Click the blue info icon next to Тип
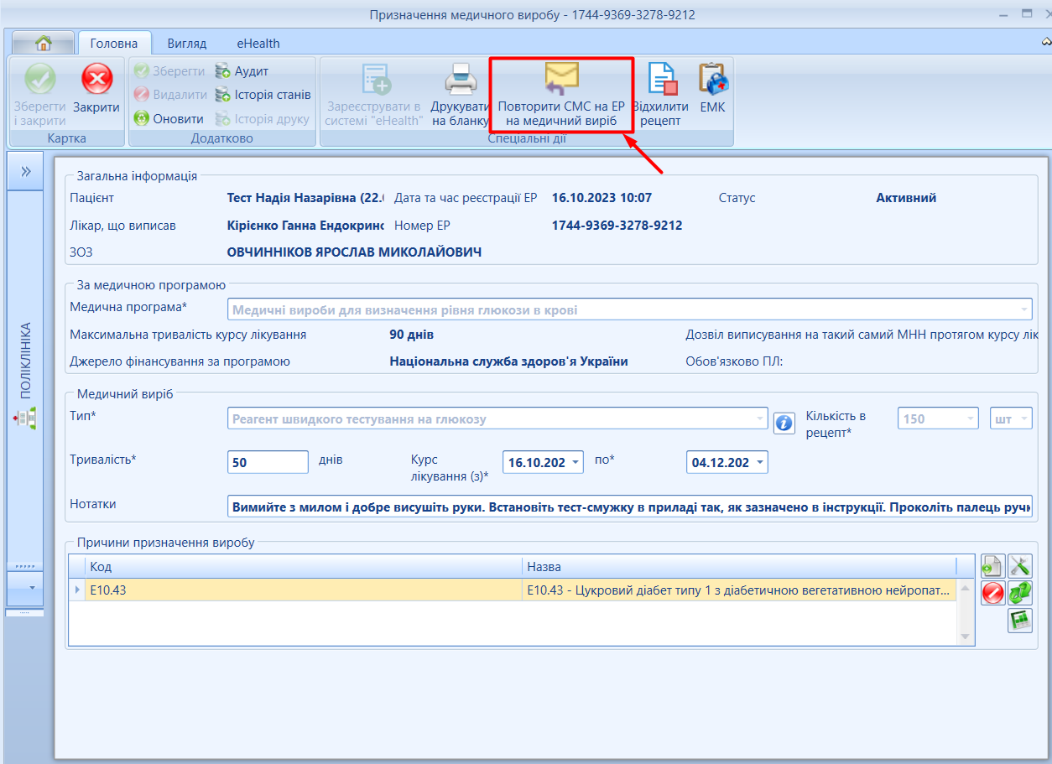The width and height of the screenshot is (1052, 764). (x=784, y=423)
